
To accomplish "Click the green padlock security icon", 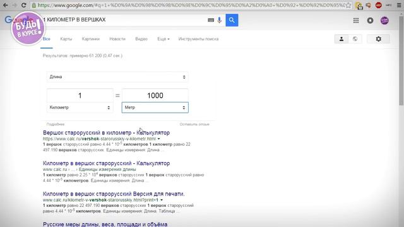I will (x=33, y=5).
